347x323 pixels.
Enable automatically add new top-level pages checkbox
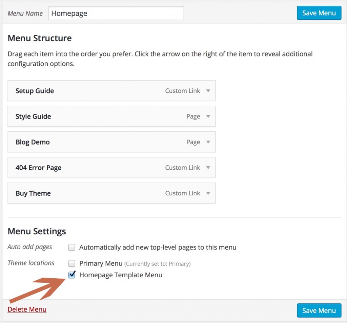point(72,247)
